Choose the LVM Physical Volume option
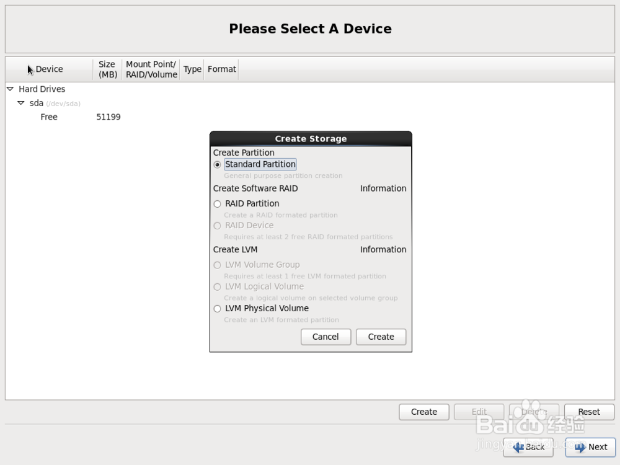This screenshot has height=465, width=620. (217, 309)
